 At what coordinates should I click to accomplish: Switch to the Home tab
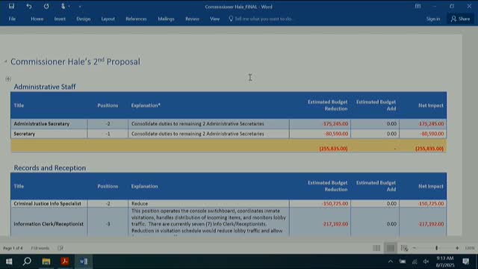pos(37,19)
